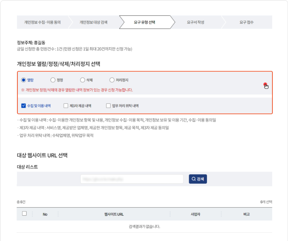
Task: Jump to 요구서 작성 step
Action: pos(196,22)
